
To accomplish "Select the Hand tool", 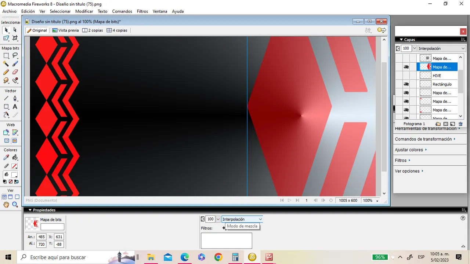I will pos(6,205).
